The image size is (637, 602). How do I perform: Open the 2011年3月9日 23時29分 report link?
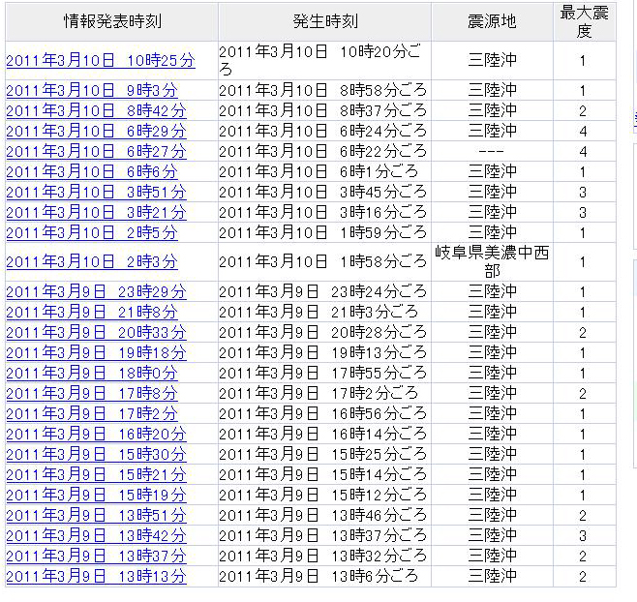click(x=96, y=291)
